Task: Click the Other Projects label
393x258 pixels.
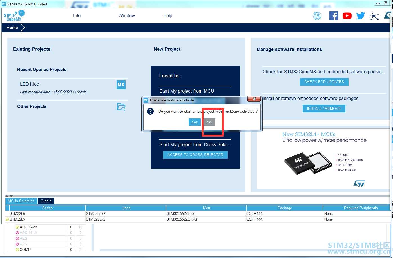Action: tap(32, 106)
